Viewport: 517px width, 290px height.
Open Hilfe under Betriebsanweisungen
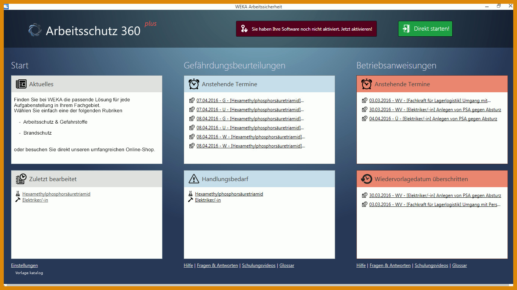[361, 265]
